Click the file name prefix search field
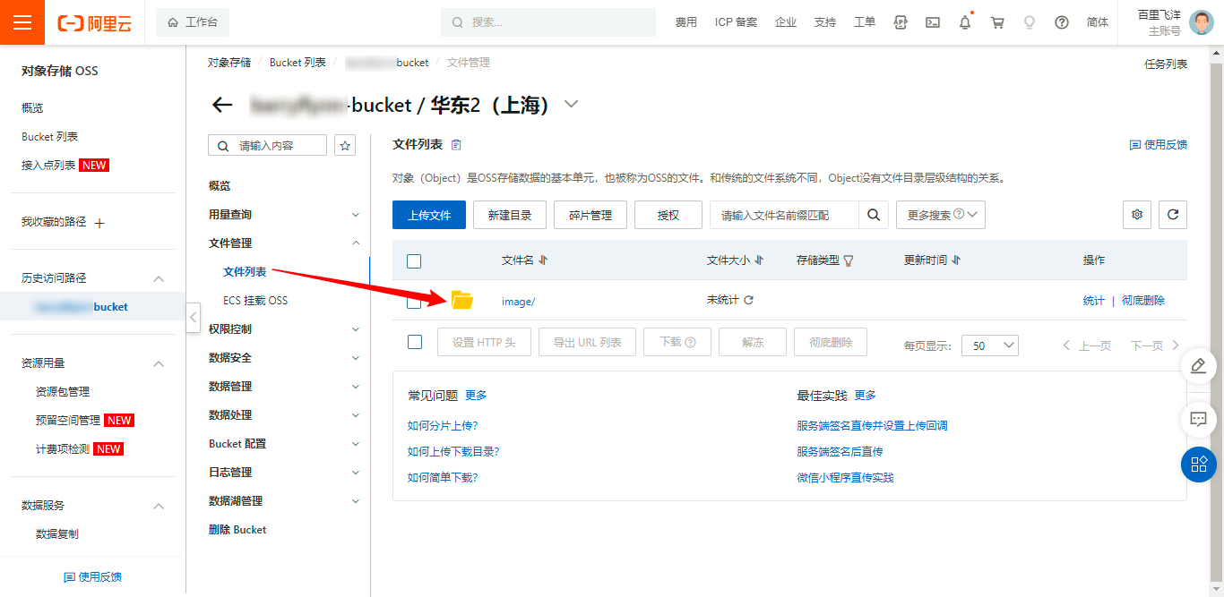The image size is (1224, 597). 784,215
